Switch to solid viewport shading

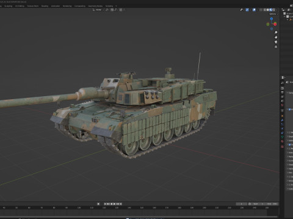click(x=268, y=10)
